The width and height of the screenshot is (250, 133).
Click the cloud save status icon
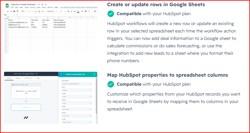tap(46, 4)
